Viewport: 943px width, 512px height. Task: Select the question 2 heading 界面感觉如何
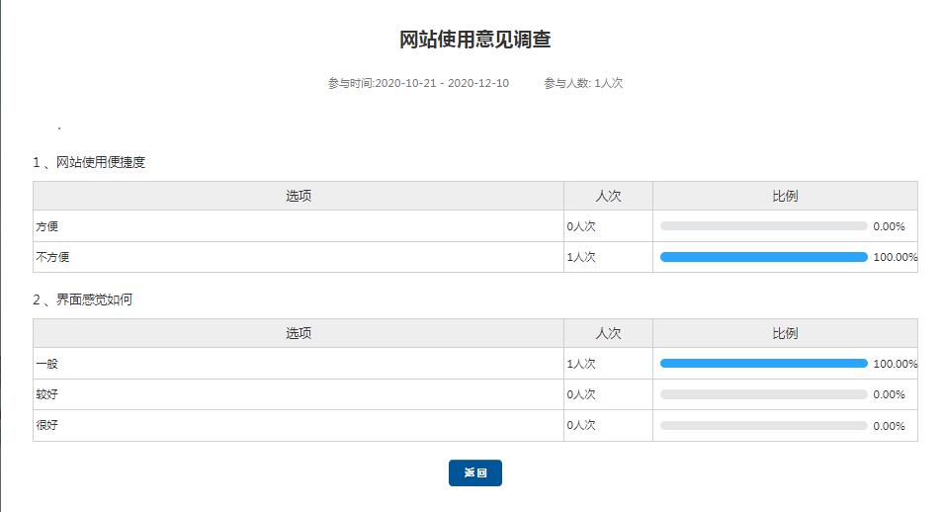[x=82, y=299]
